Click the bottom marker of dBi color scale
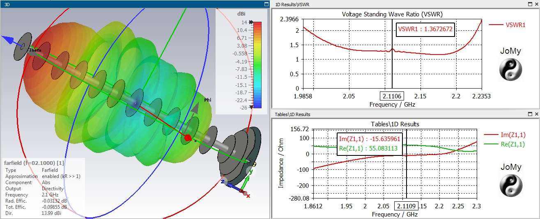The height and width of the screenshot is (219, 540). pyautogui.click(x=251, y=107)
